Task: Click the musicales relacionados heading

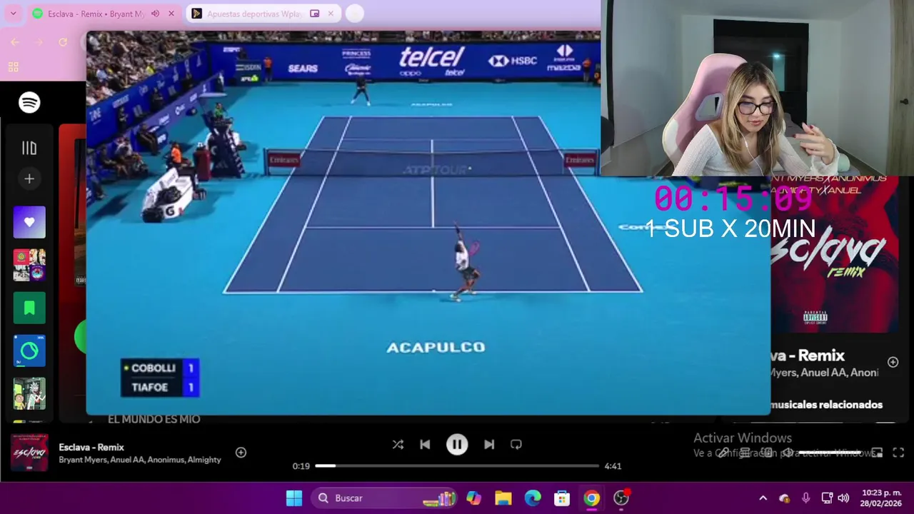Action: [x=827, y=405]
